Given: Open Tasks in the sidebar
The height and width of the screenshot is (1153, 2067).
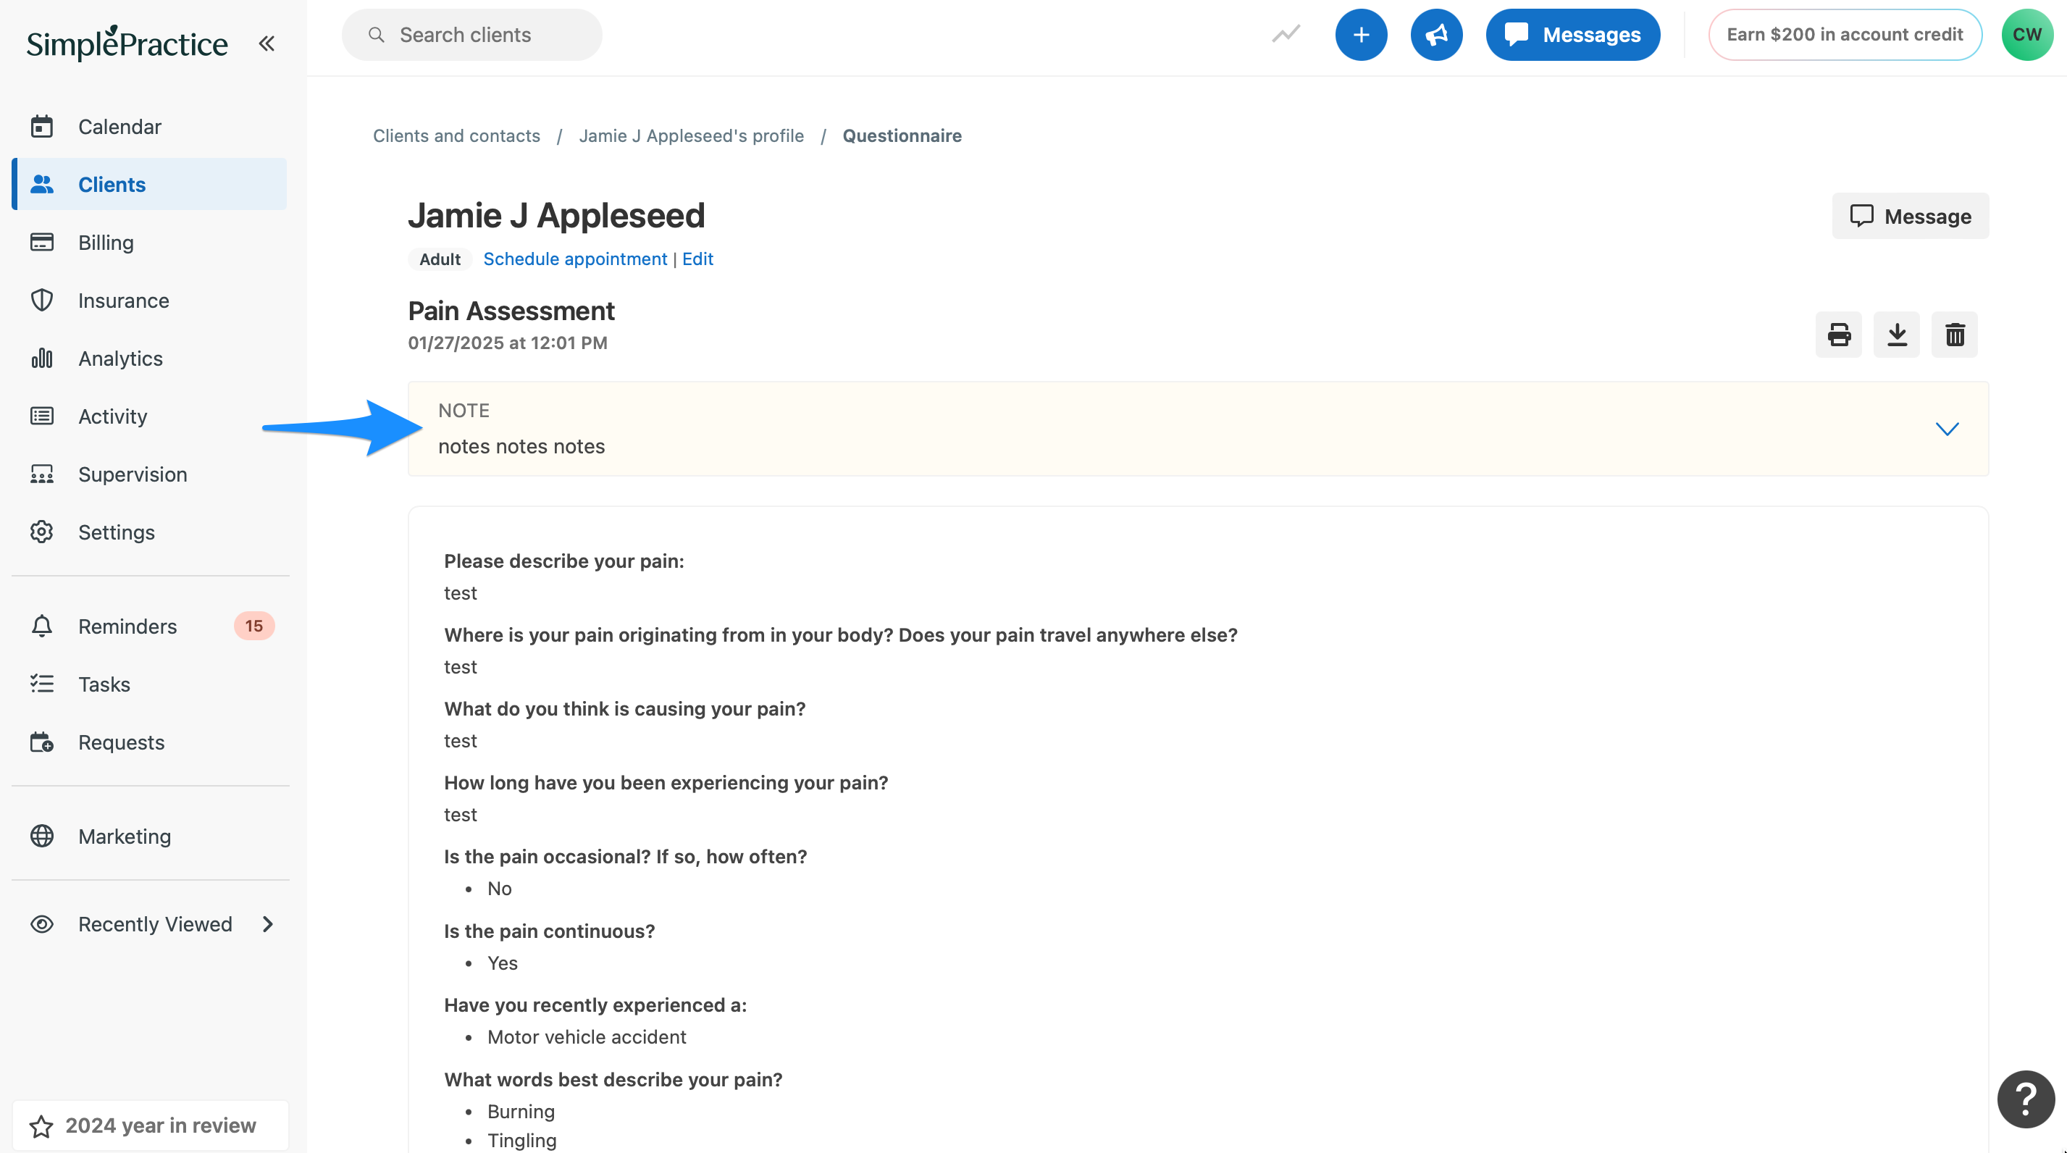Looking at the screenshot, I should 149,684.
